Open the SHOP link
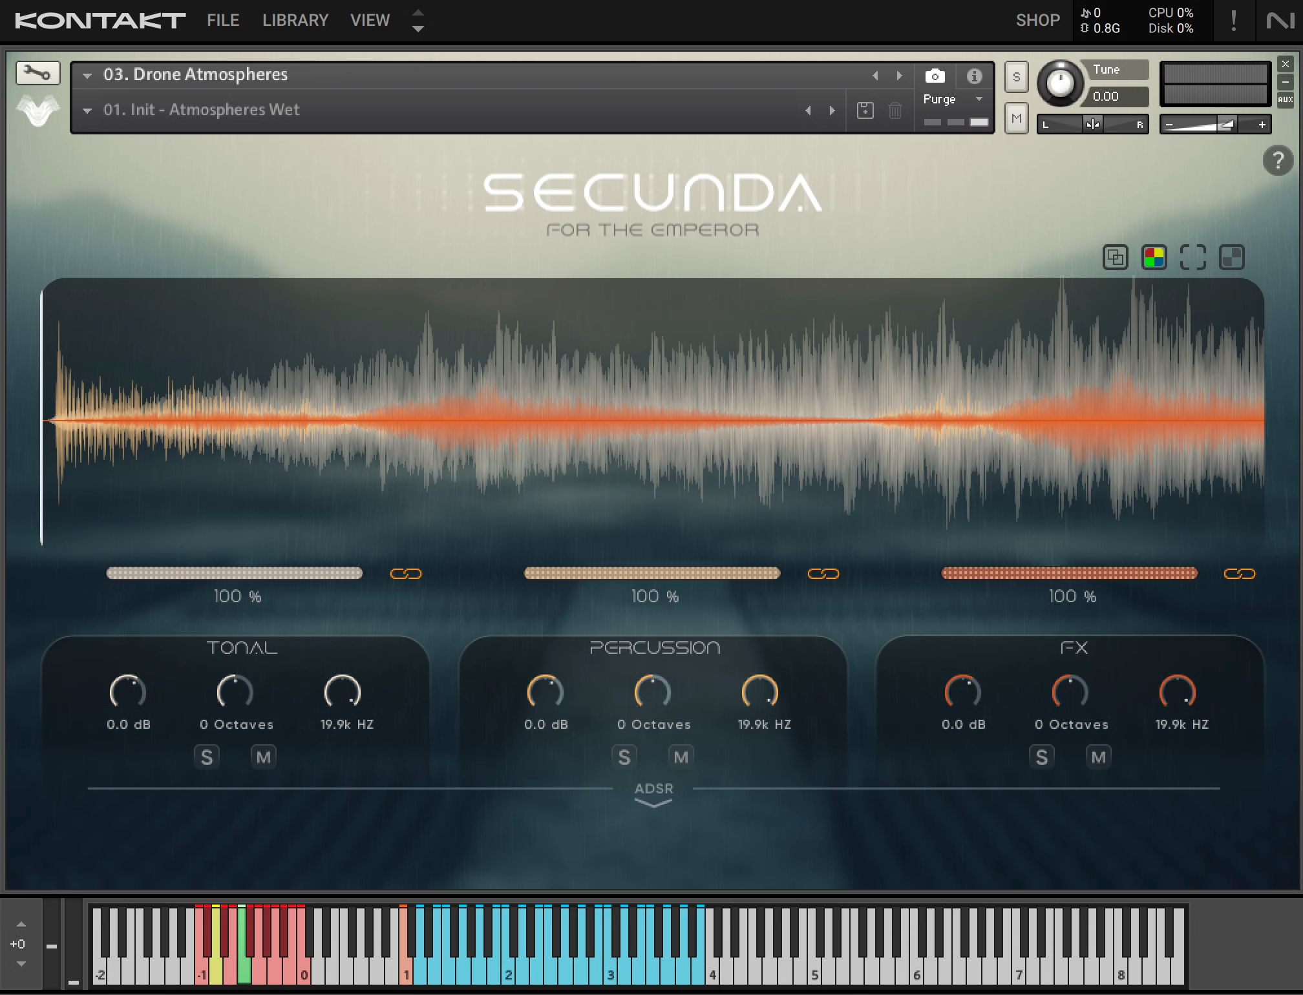This screenshot has width=1303, height=995. coord(1037,21)
